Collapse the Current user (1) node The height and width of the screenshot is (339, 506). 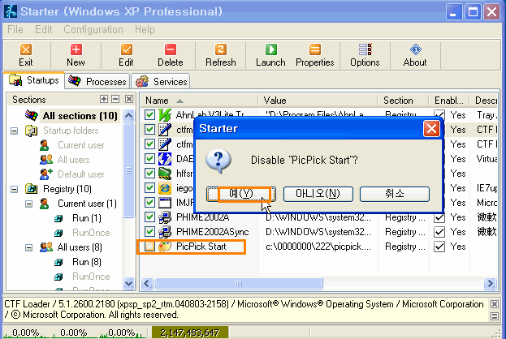point(29,204)
